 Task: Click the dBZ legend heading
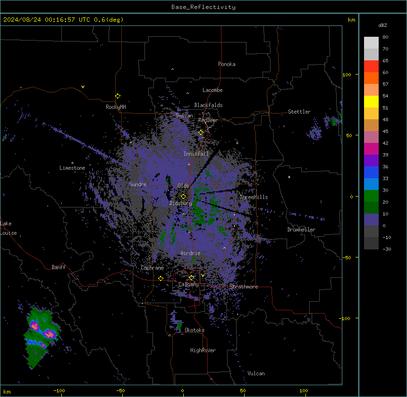(382, 25)
